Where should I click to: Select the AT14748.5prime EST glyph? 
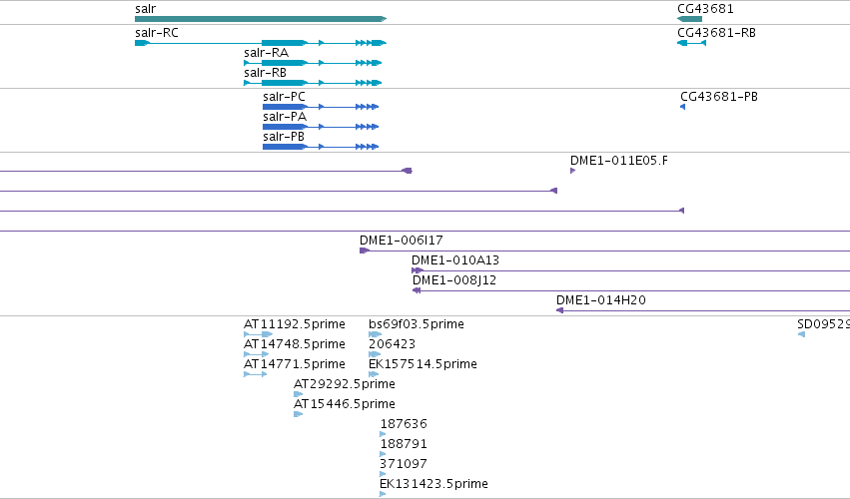coord(257,354)
